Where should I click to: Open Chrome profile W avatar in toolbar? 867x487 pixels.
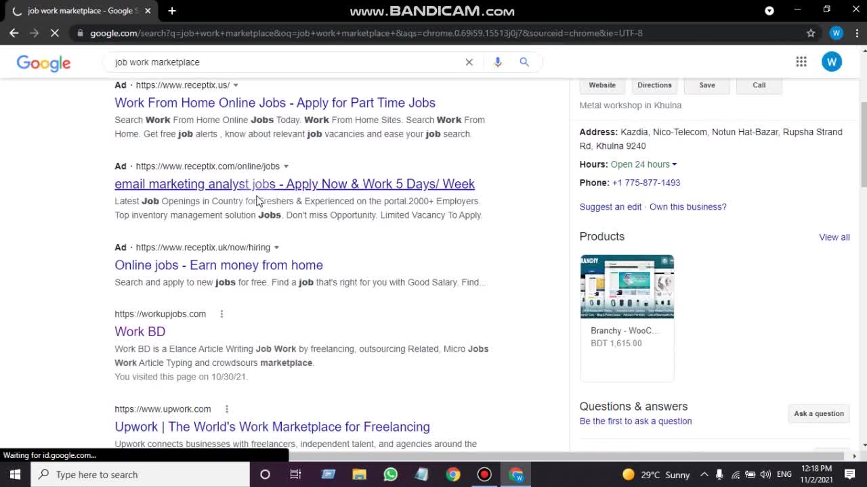coord(836,32)
